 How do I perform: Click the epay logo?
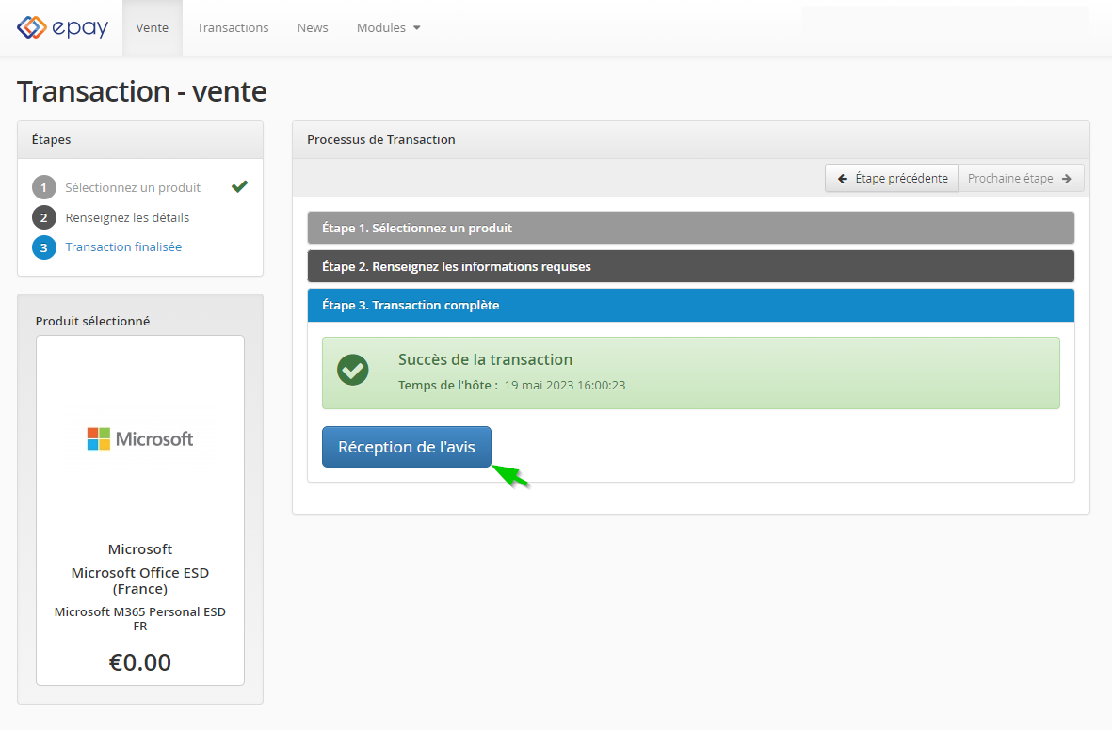pyautogui.click(x=62, y=27)
